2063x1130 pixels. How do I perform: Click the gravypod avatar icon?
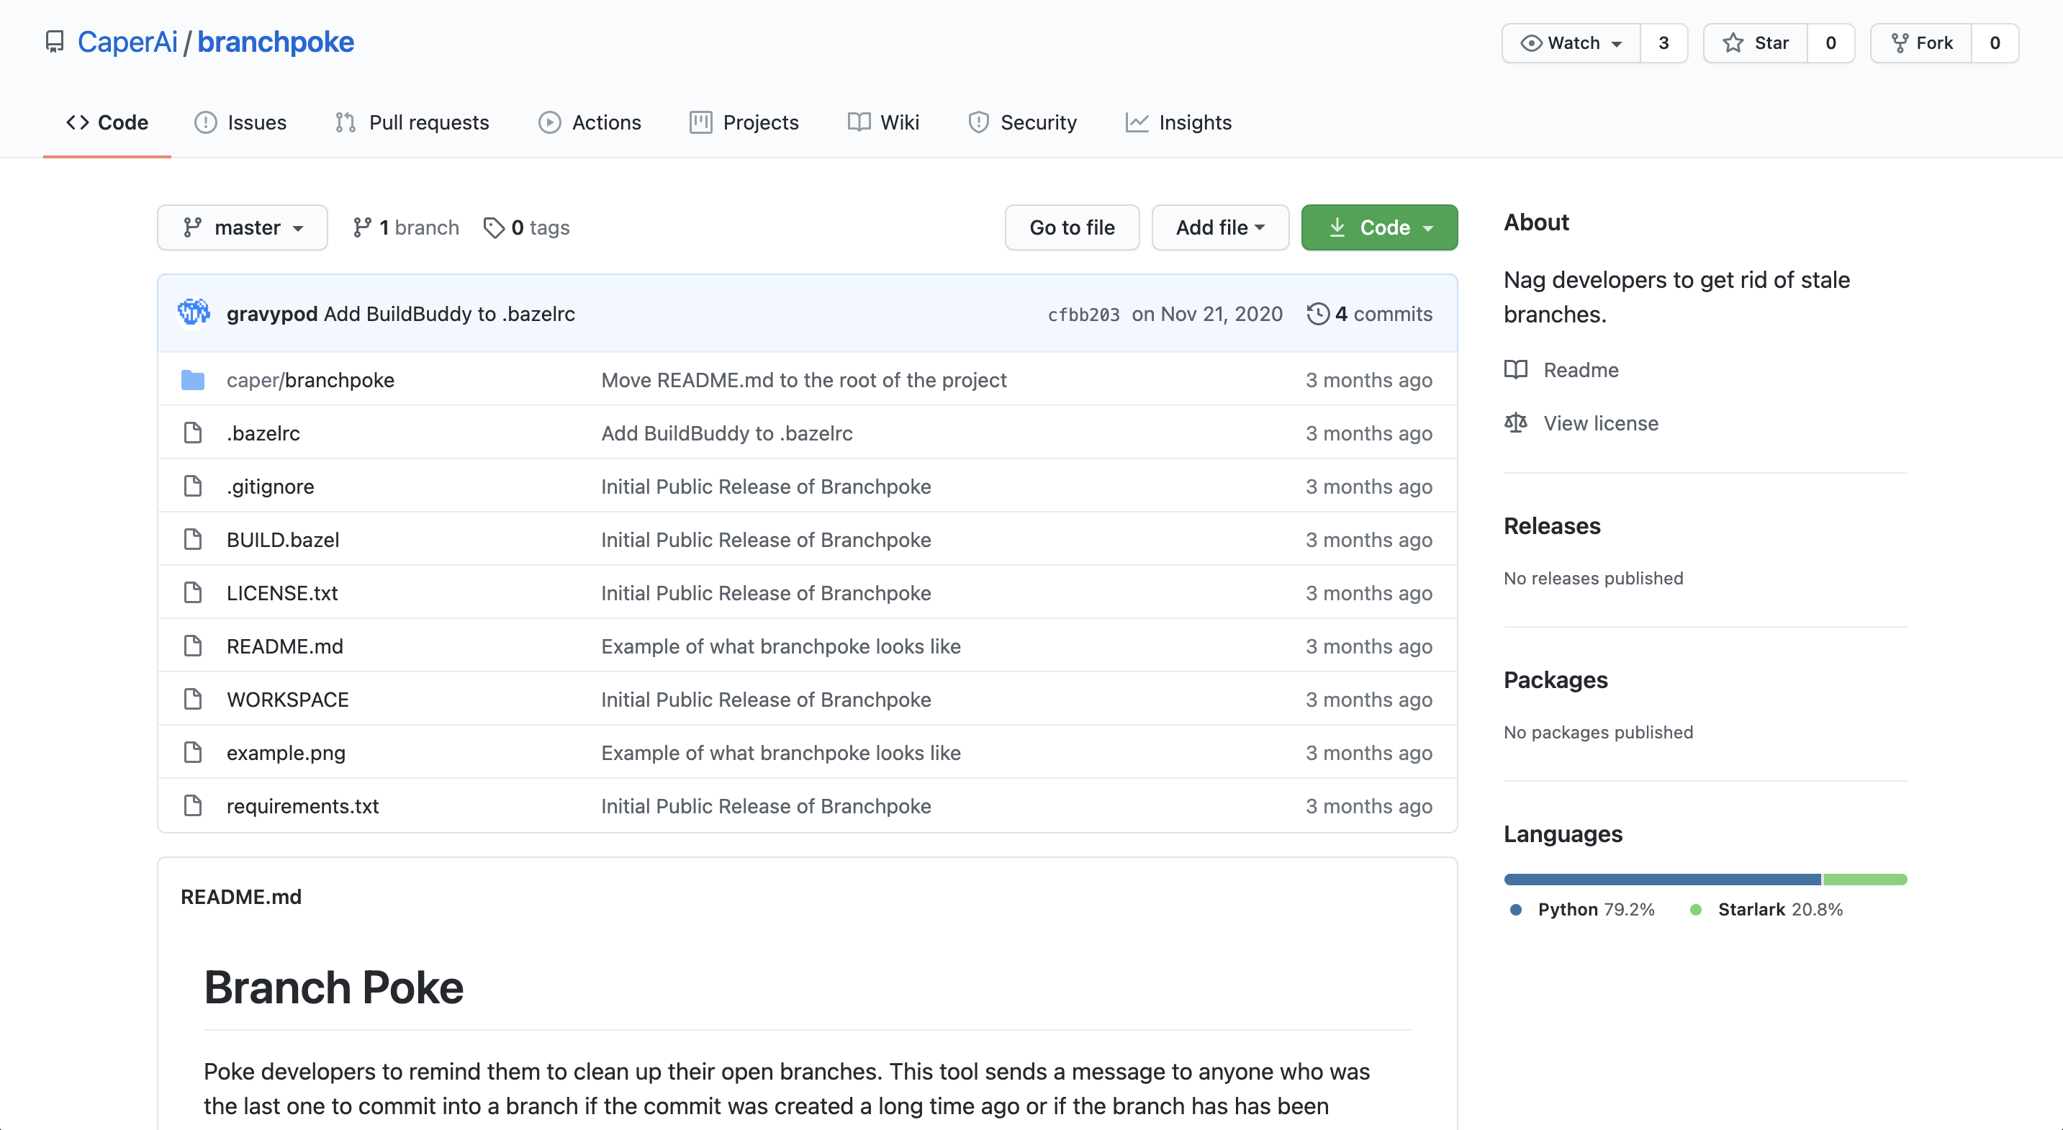tap(193, 313)
